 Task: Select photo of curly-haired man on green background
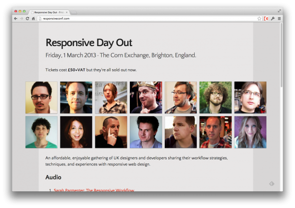pyautogui.click(x=215, y=98)
